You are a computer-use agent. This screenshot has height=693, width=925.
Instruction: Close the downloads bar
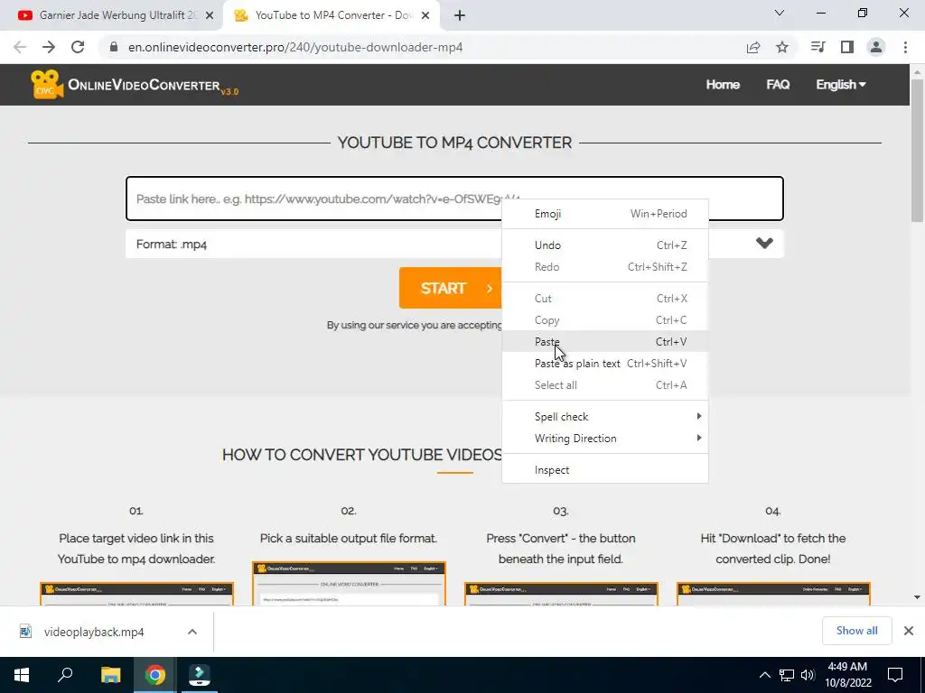pos(909,631)
